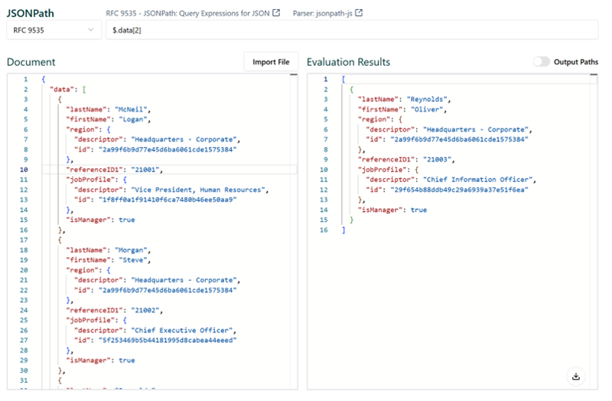Click "Chief Executive Officer" descriptor in Document
The image size is (612, 401).
[x=181, y=331]
